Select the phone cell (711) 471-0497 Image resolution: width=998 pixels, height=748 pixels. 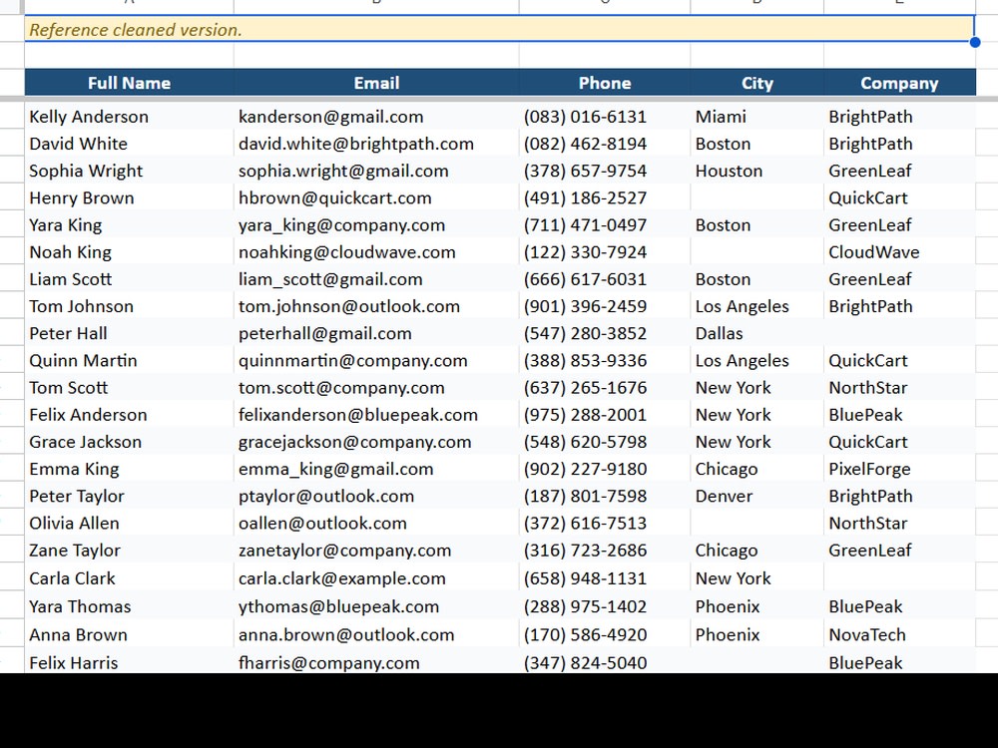[x=605, y=225]
